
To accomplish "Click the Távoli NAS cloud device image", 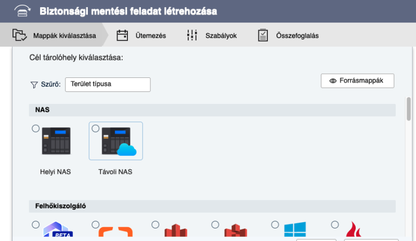I will pyautogui.click(x=119, y=141).
